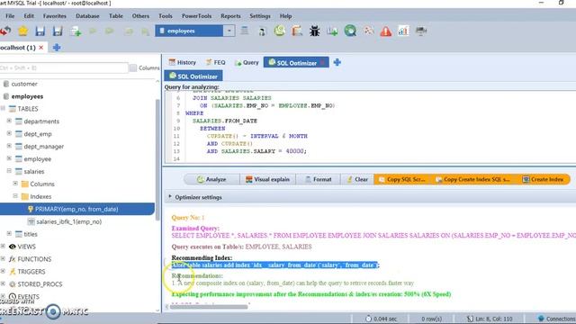Click the object filter search field
576x324 pixels.
(x=64, y=68)
